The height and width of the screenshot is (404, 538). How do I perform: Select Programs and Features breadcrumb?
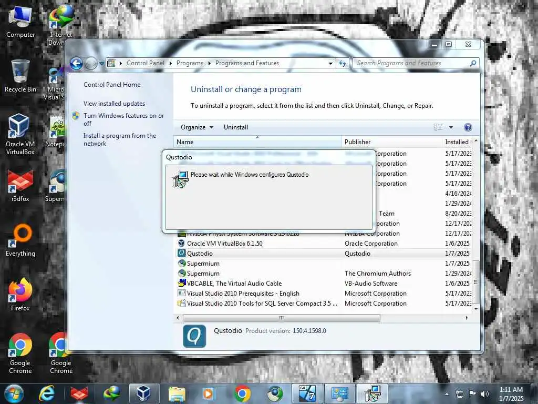tap(247, 63)
